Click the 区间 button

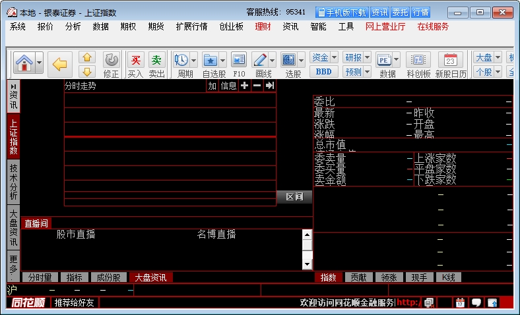click(x=294, y=197)
